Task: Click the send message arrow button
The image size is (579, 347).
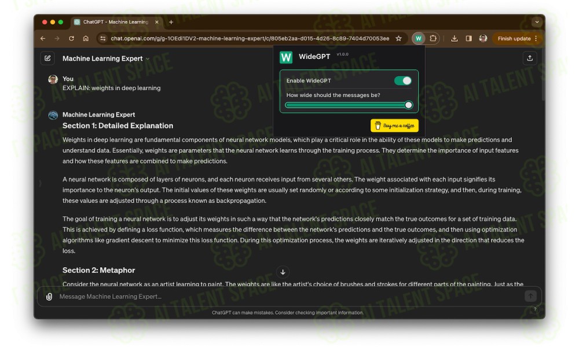Action: click(530, 296)
